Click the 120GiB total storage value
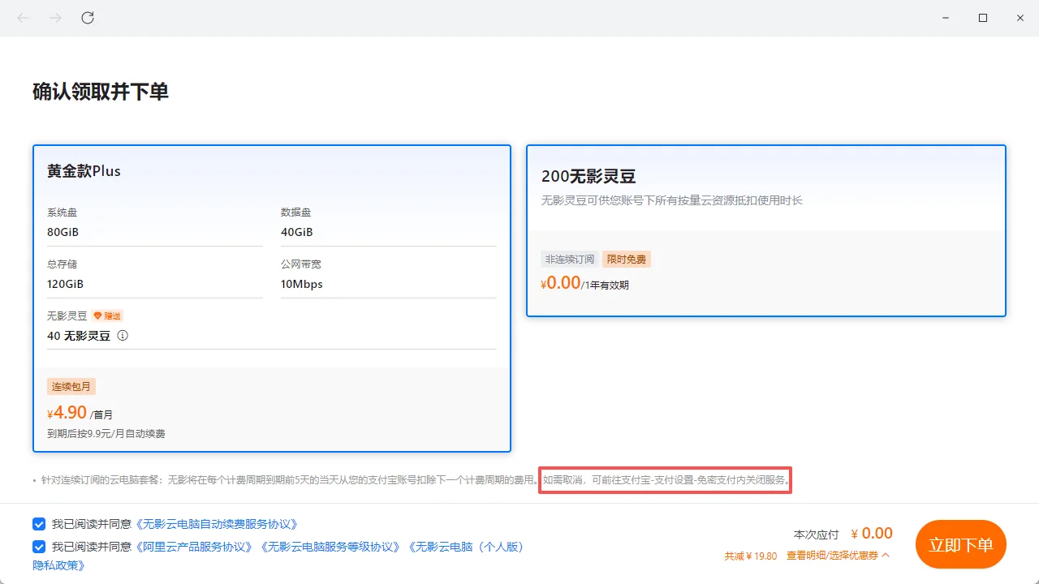 coord(65,284)
